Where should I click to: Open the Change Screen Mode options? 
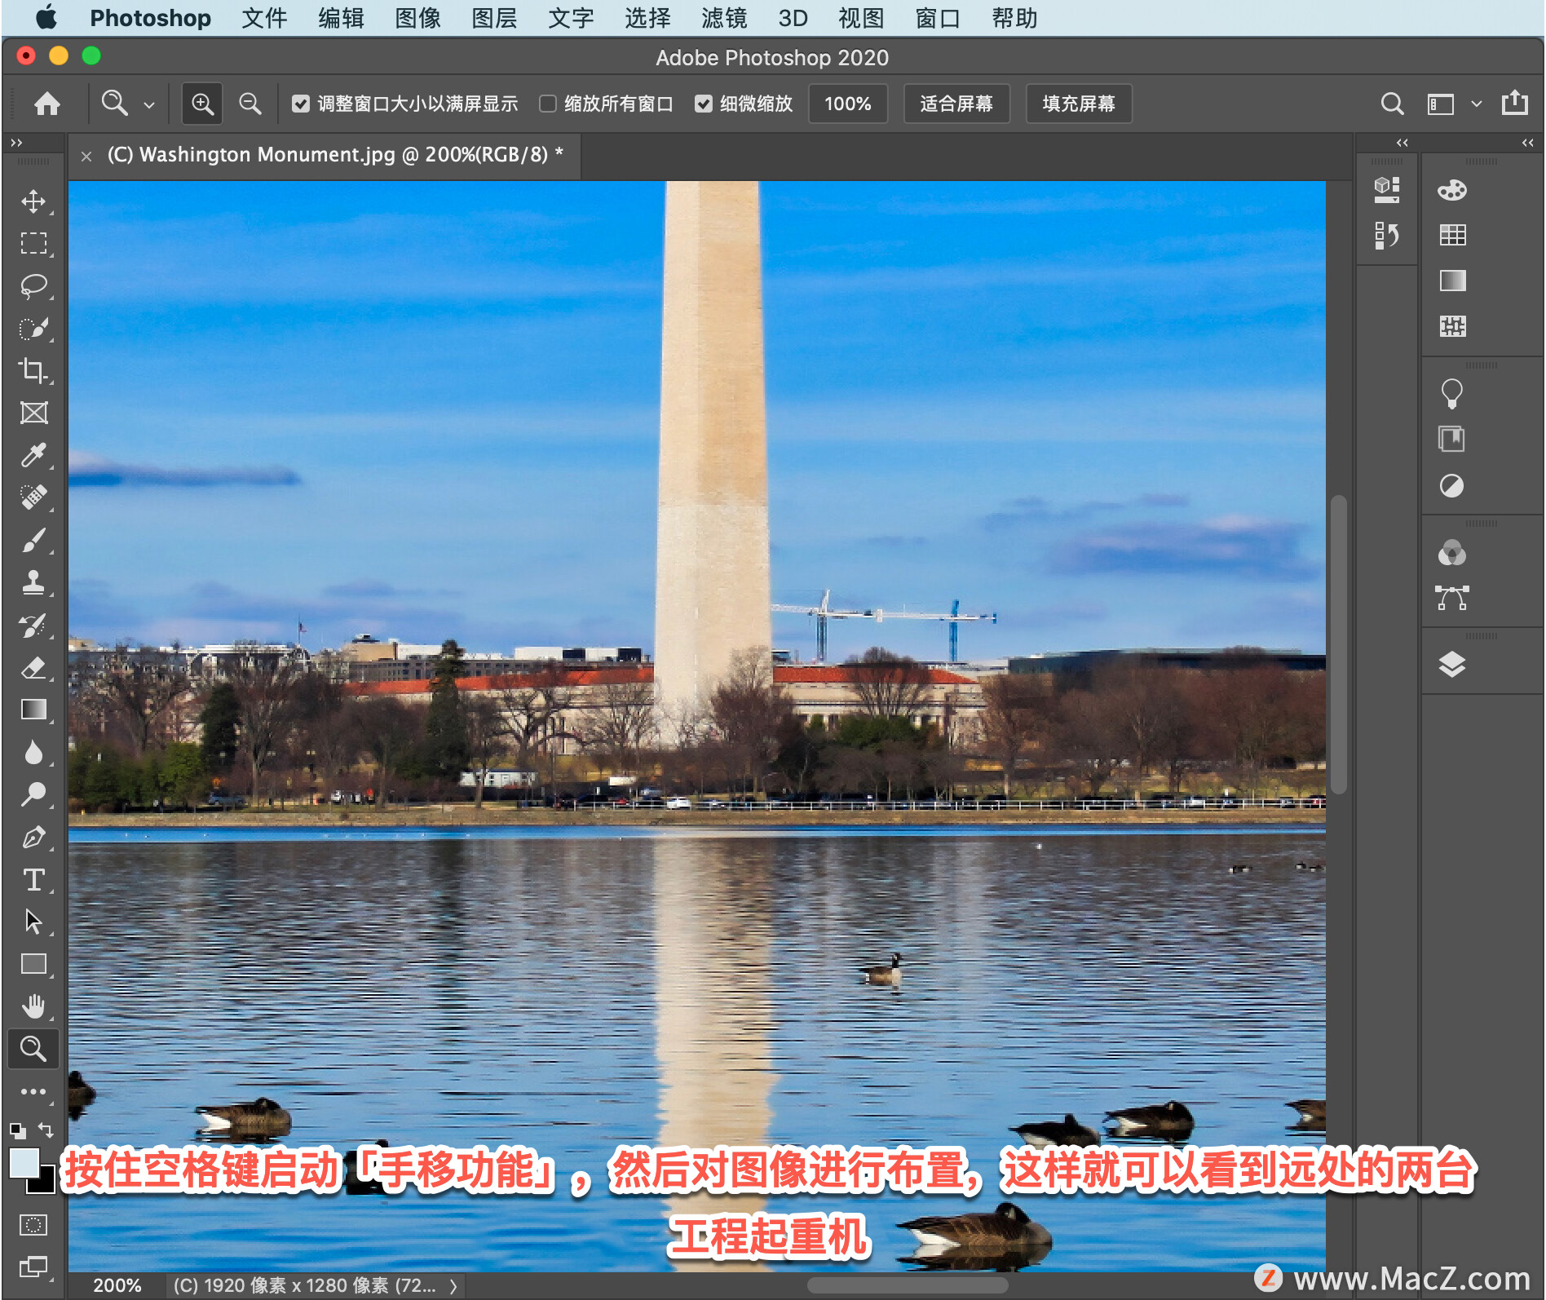[x=33, y=1267]
